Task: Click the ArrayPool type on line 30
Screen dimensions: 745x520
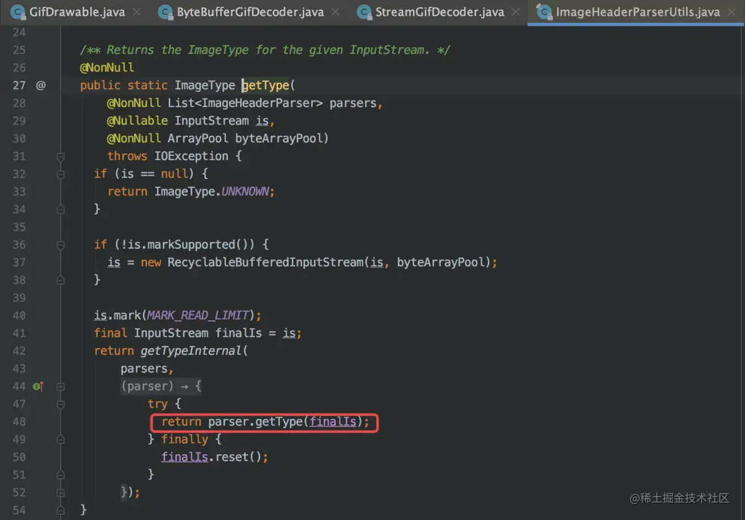Action: (198, 138)
